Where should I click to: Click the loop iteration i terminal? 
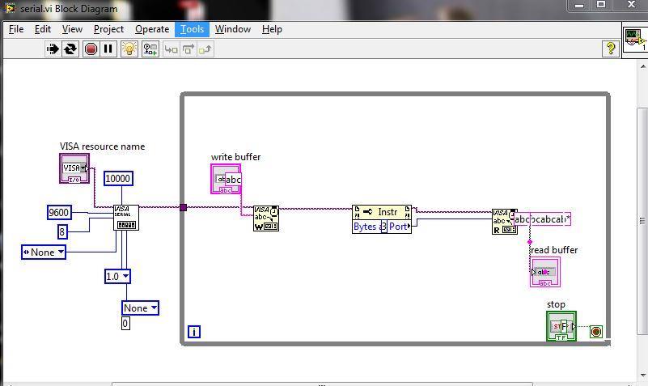point(194,332)
